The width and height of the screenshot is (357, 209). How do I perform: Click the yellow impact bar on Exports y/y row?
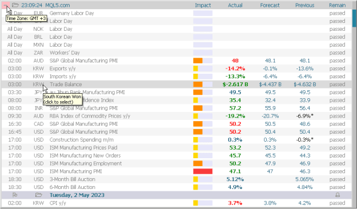coord(195,69)
